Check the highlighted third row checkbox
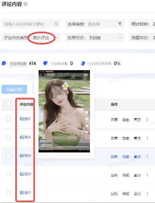 click(x=9, y=156)
